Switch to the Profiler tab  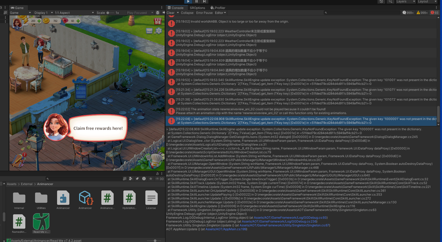click(218, 8)
